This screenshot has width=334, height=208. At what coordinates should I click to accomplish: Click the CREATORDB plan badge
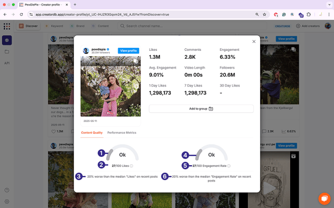(x=283, y=26)
